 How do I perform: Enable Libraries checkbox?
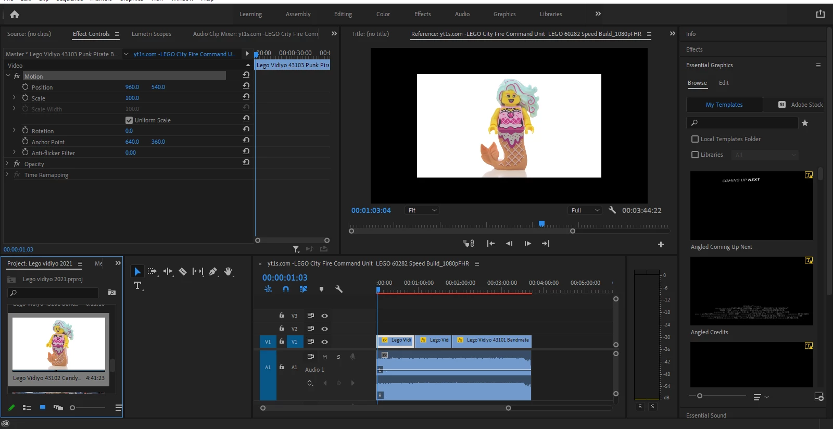pos(695,155)
